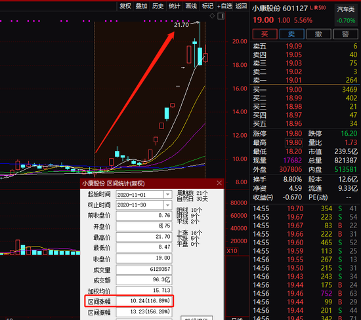The width and height of the screenshot is (361, 320).
Task: Click 区间涨幅 value 10.24(116.89%)
Action: tap(144, 301)
